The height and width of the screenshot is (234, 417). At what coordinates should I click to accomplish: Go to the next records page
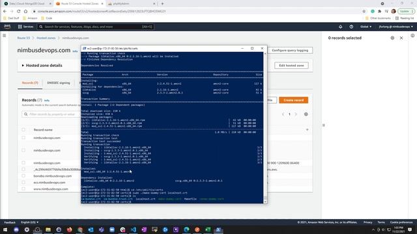[x=296, y=114]
